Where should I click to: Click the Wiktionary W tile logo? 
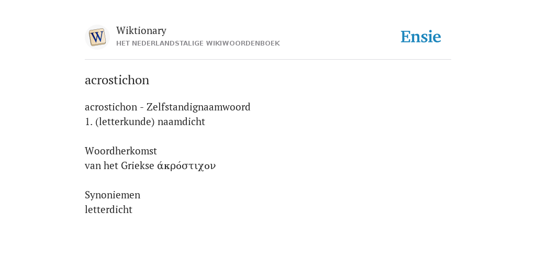pos(97,37)
